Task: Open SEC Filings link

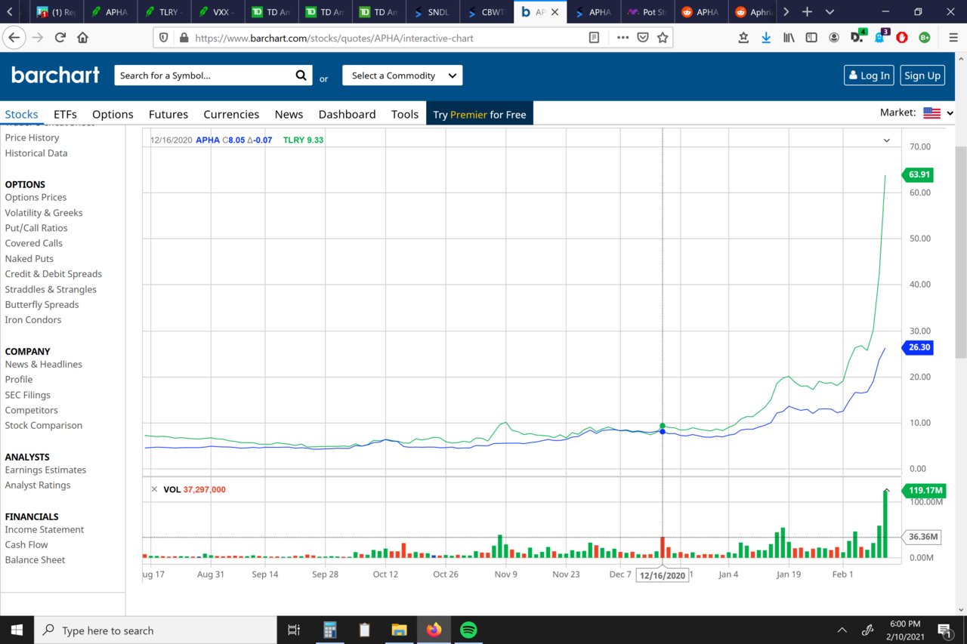Action: (28, 395)
